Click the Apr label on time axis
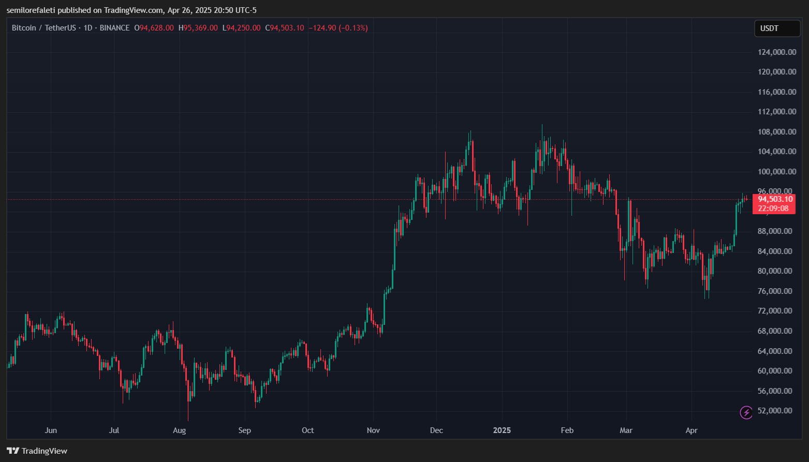 coord(692,430)
